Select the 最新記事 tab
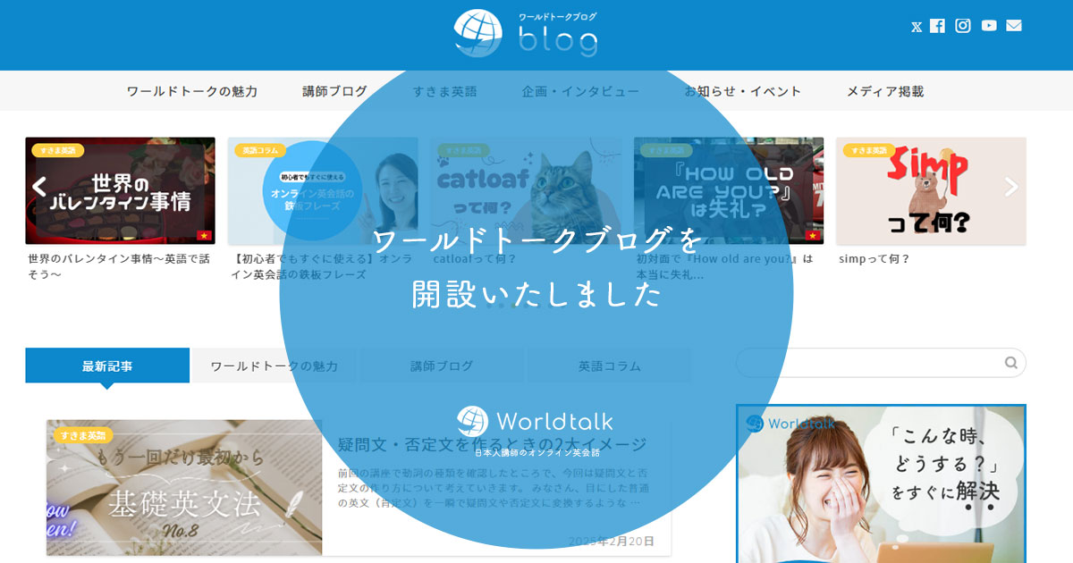 [x=107, y=366]
